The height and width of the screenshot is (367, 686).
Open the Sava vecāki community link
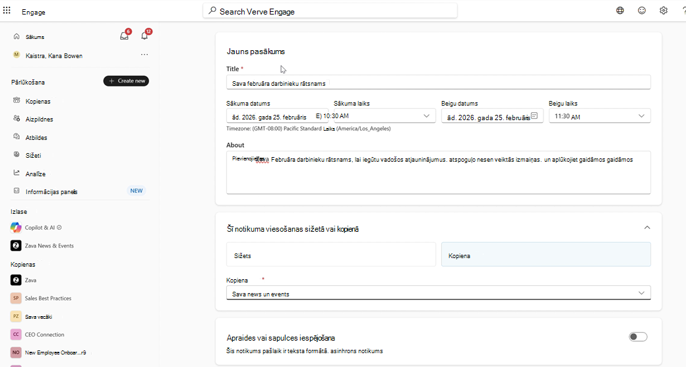pos(38,317)
